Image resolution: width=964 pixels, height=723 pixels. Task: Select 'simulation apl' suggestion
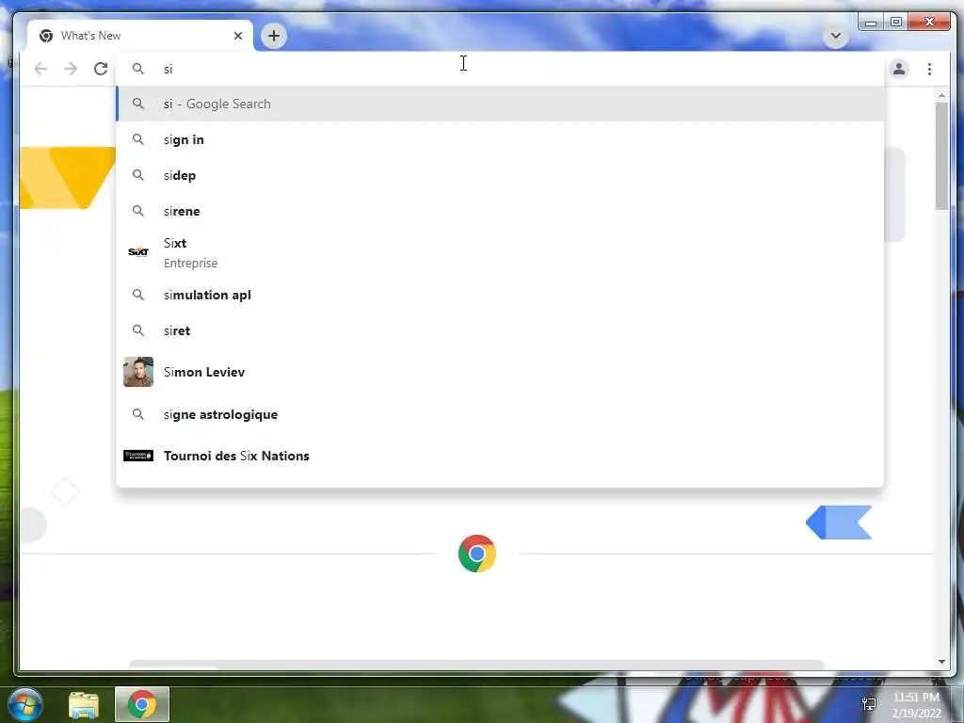pyautogui.click(x=500, y=295)
